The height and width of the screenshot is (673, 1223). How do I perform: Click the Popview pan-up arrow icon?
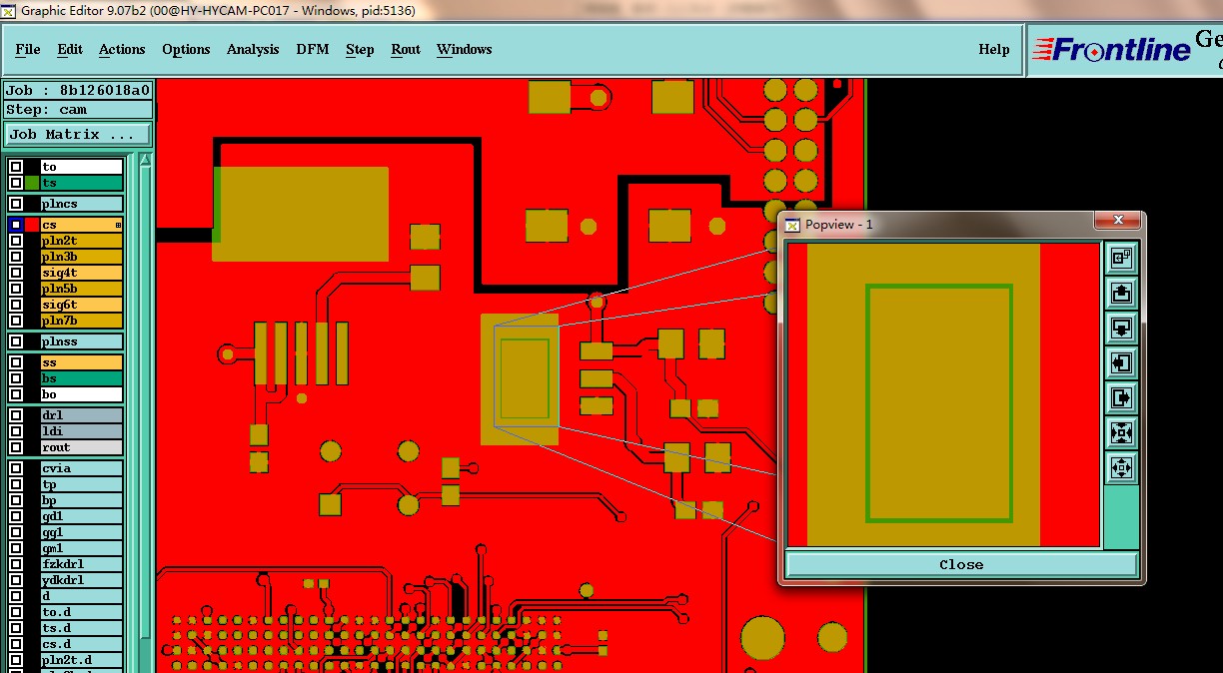click(x=1121, y=293)
